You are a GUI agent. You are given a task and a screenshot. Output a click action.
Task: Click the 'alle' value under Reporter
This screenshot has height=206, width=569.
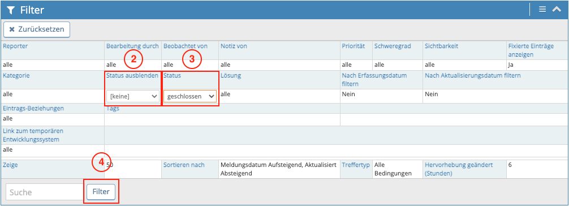7,65
